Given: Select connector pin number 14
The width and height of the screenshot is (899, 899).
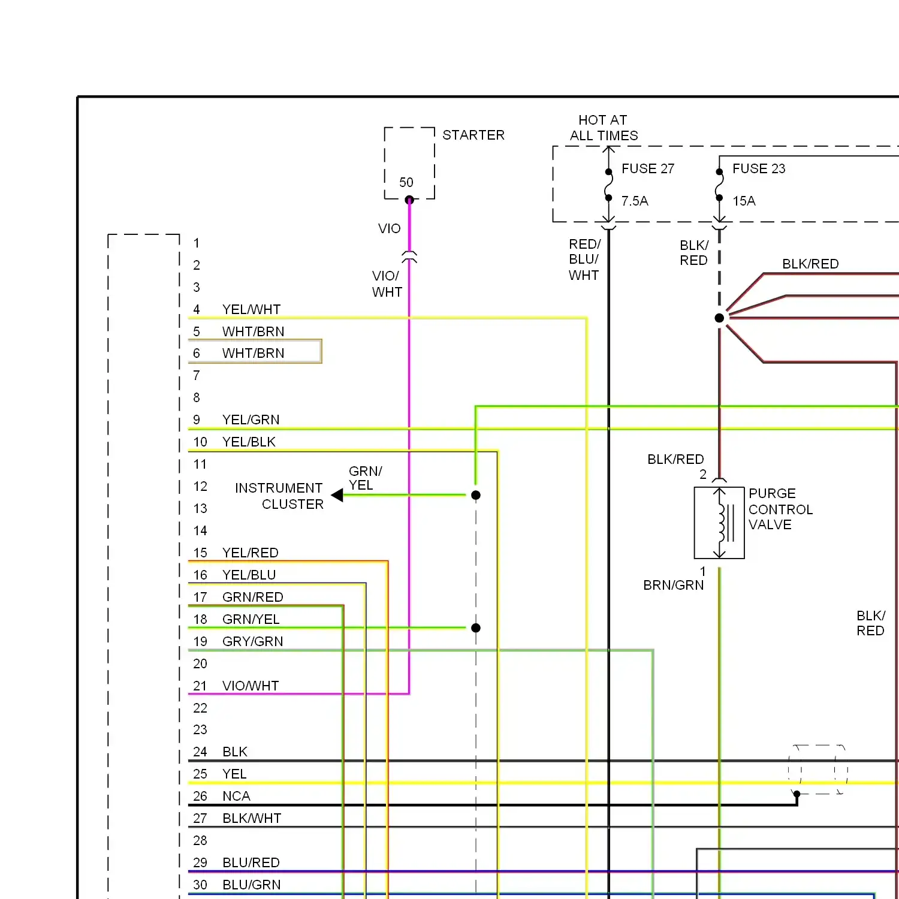Looking at the screenshot, I should tap(200, 530).
